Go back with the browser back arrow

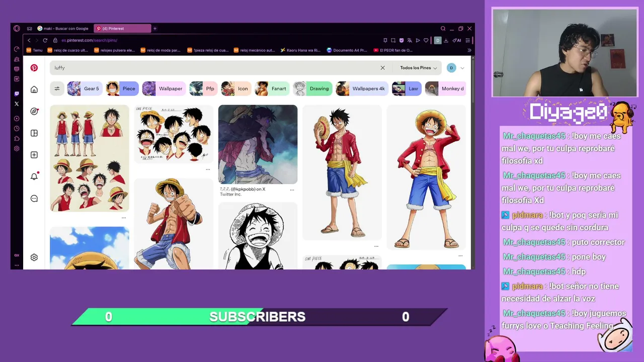point(29,40)
